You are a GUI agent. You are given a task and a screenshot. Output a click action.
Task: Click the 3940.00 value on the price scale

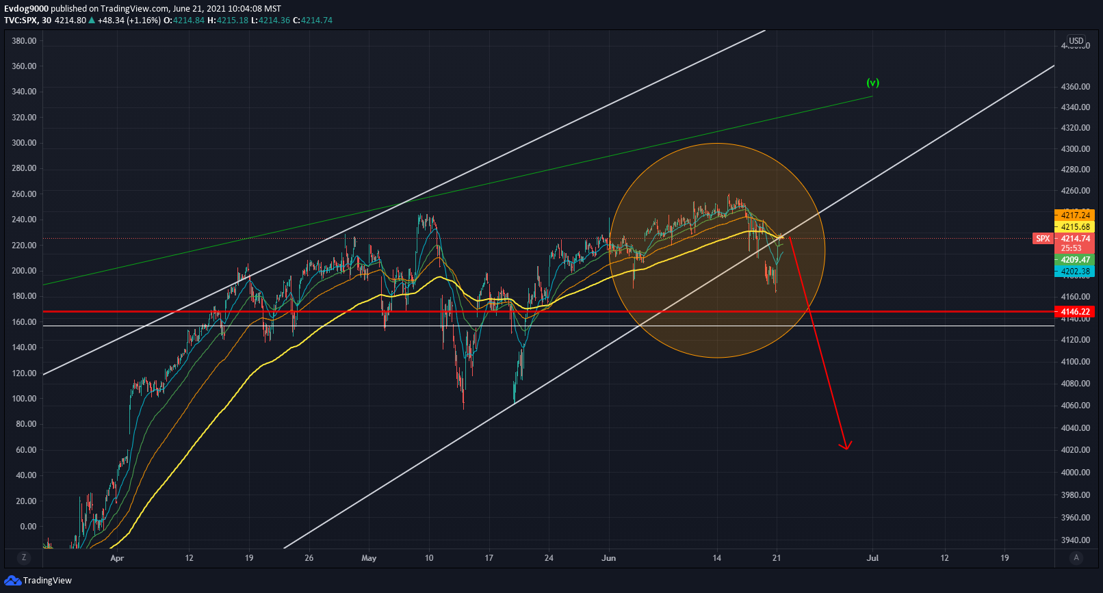tap(1076, 540)
